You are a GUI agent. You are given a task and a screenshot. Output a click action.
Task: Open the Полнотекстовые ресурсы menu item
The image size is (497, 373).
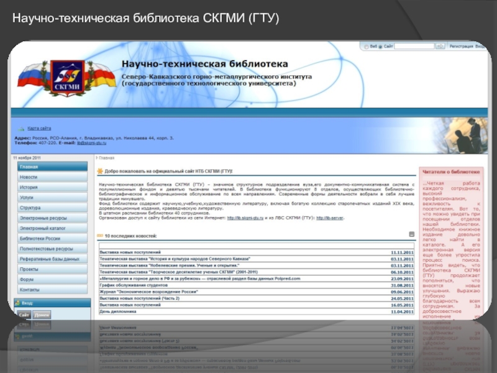coord(52,249)
